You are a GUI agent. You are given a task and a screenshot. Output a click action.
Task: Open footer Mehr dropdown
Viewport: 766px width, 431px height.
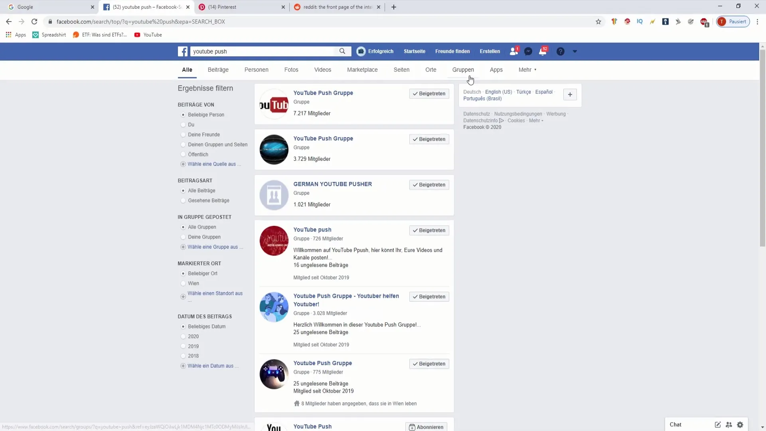[536, 121]
